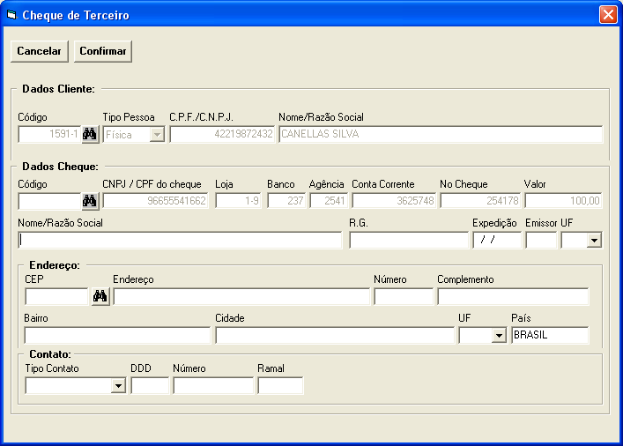The width and height of the screenshot is (623, 446).
Task: Click the Conta Corrente field showing 3625748
Action: click(x=394, y=201)
